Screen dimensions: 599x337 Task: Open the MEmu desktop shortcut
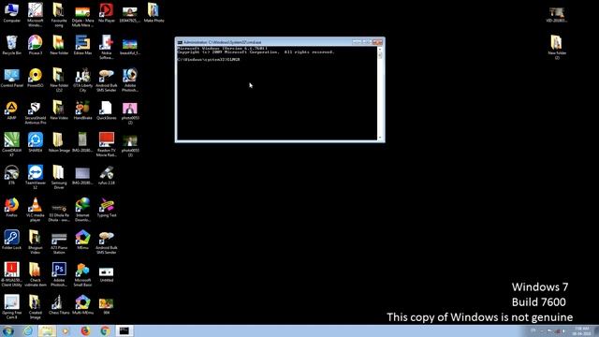[x=82, y=240]
